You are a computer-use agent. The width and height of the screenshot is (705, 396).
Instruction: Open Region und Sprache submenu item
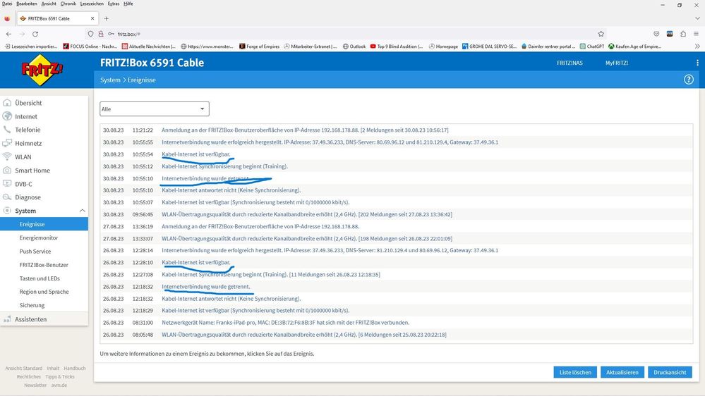(44, 292)
